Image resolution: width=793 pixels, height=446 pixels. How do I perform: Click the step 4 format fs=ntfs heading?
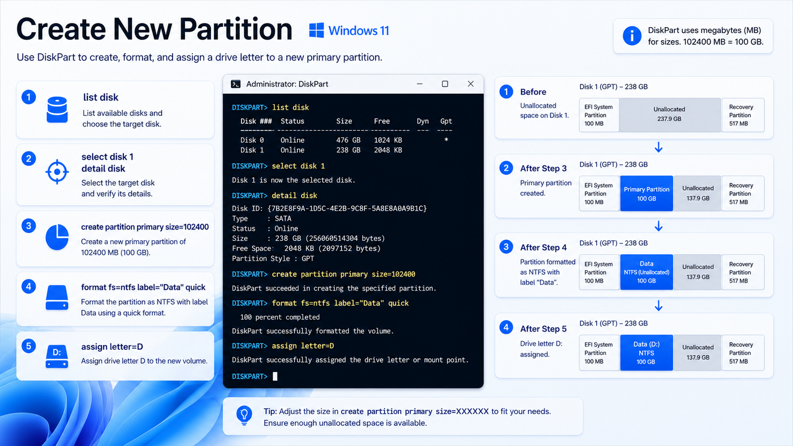click(x=143, y=287)
